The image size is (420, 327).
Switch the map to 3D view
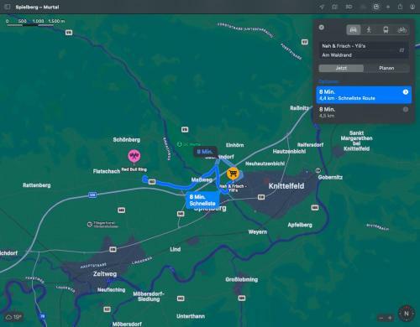point(349,7)
